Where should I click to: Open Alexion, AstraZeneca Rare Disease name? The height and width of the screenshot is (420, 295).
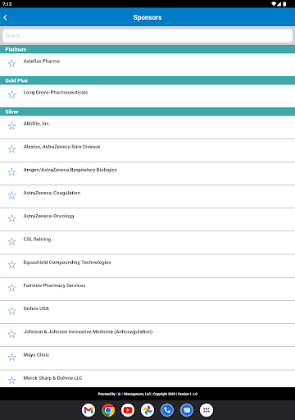click(x=61, y=147)
